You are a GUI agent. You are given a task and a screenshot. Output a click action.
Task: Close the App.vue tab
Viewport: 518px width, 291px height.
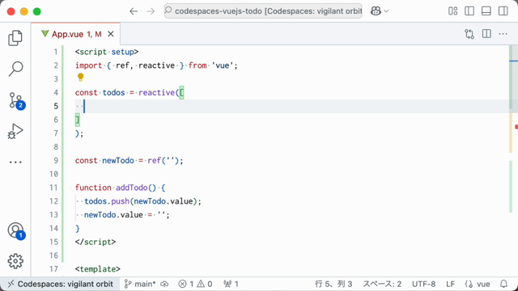pos(111,34)
